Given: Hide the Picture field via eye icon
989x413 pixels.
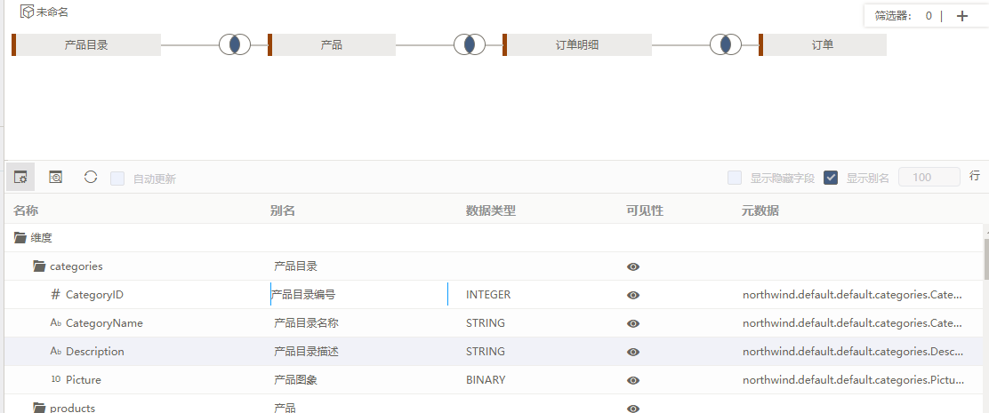Looking at the screenshot, I should click(x=633, y=380).
